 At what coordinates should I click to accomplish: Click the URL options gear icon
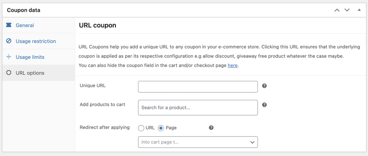(9, 73)
